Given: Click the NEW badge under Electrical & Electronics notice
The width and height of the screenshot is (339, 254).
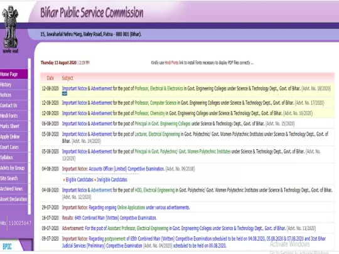Looking at the screenshot, I should pos(65,93).
